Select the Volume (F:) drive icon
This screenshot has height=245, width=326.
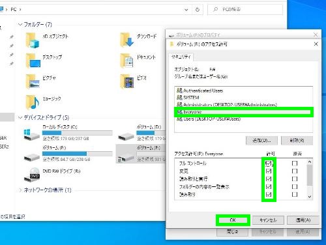126,158
